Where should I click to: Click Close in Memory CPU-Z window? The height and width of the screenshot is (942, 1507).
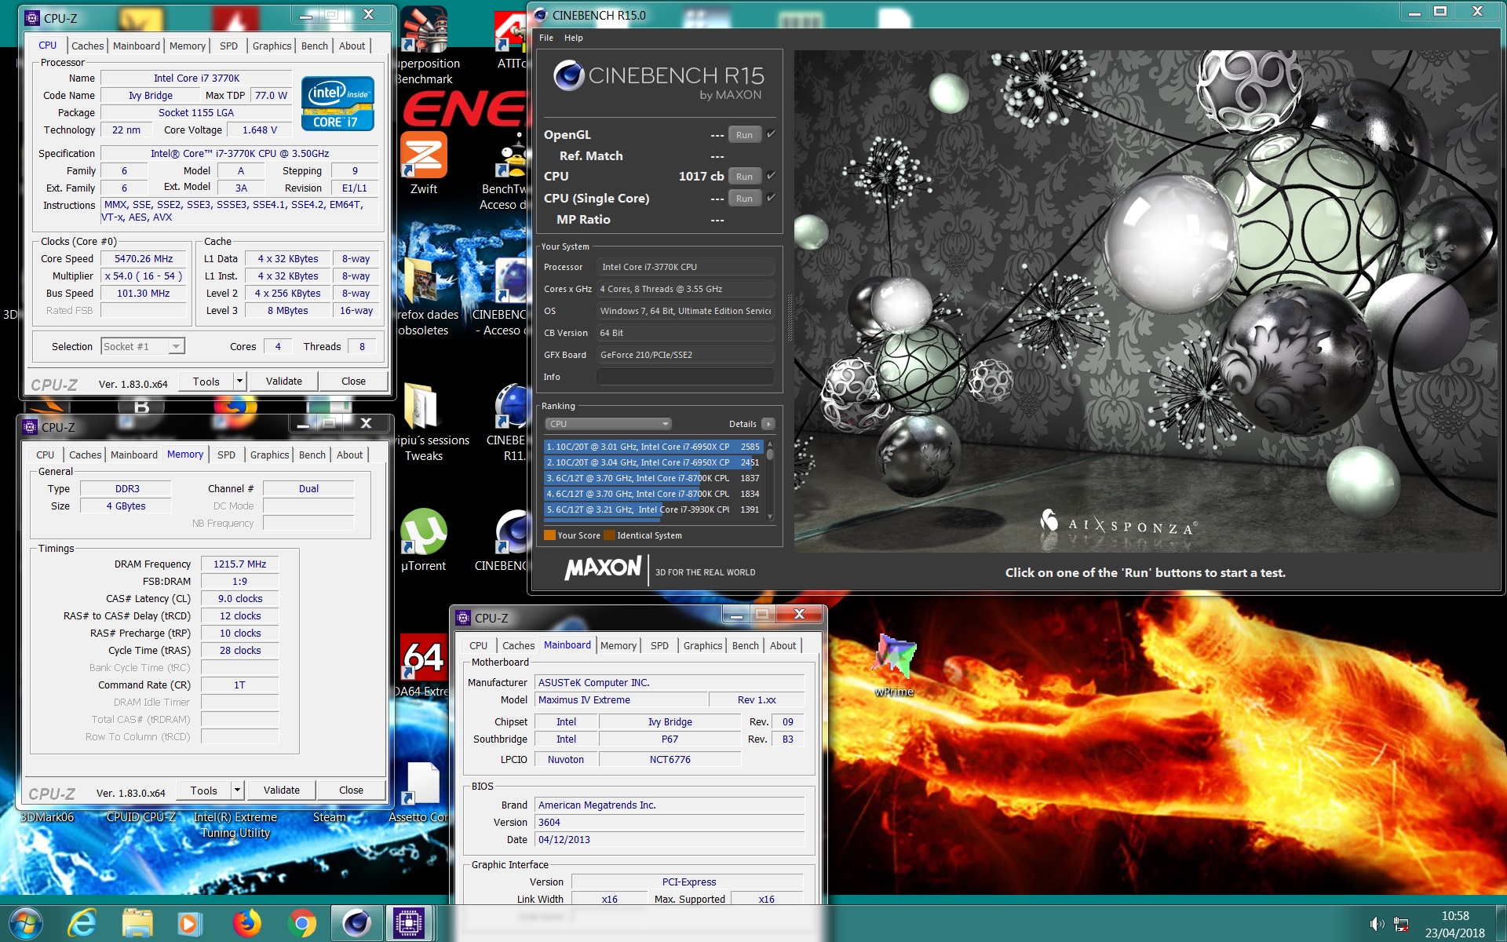coord(351,790)
